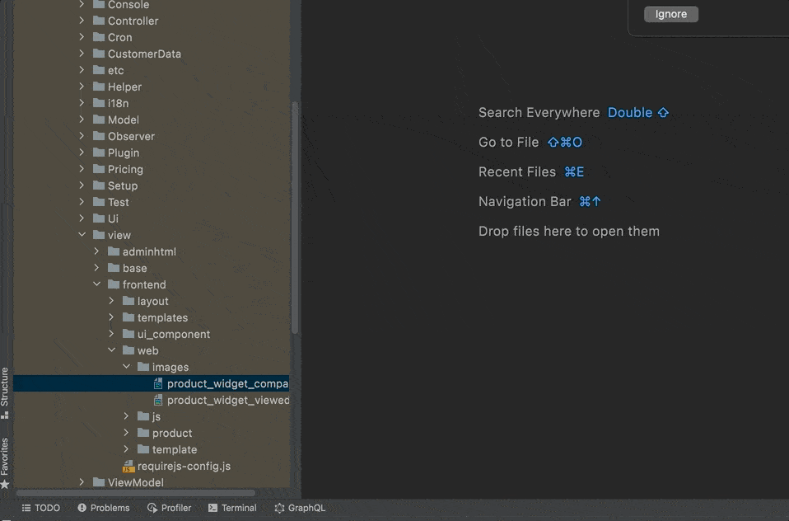Click the project tree vertical scrollbar
The image size is (789, 521).
[x=295, y=214]
